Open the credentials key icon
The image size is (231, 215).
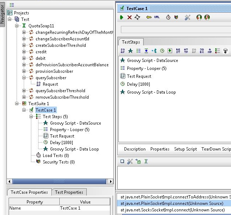(149, 17)
